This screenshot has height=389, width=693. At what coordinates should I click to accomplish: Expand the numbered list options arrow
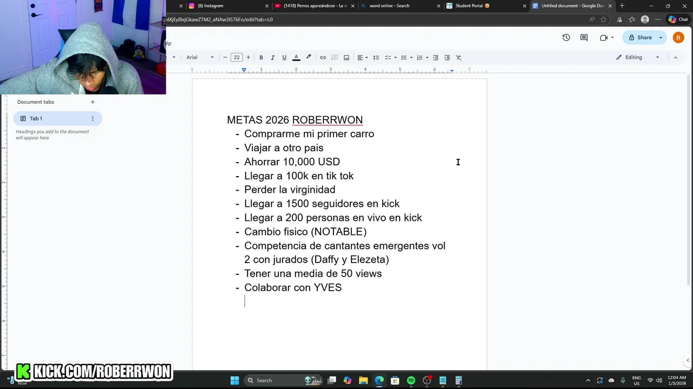[x=427, y=57]
